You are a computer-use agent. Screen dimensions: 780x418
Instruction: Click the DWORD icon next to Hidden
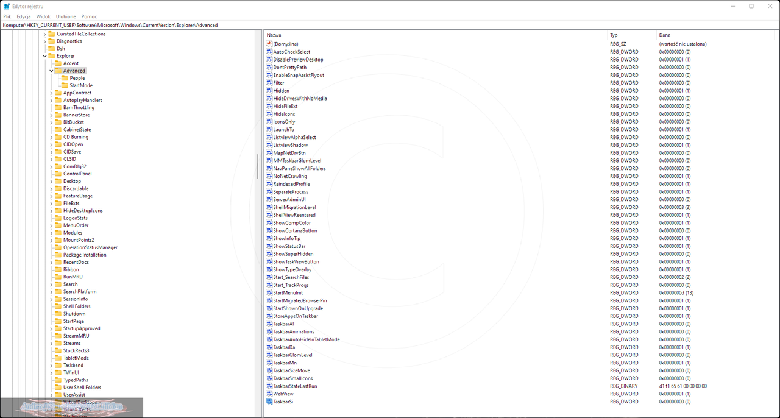269,91
